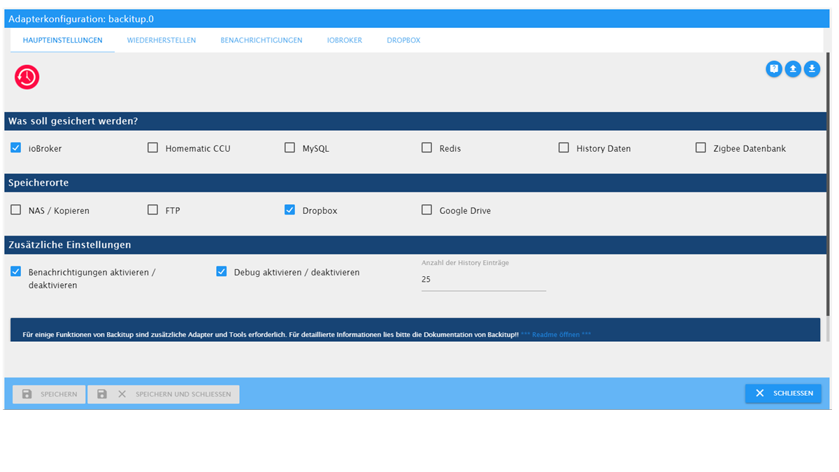The image size is (839, 472).
Task: Click the red Backitup clock logo
Action: [27, 77]
